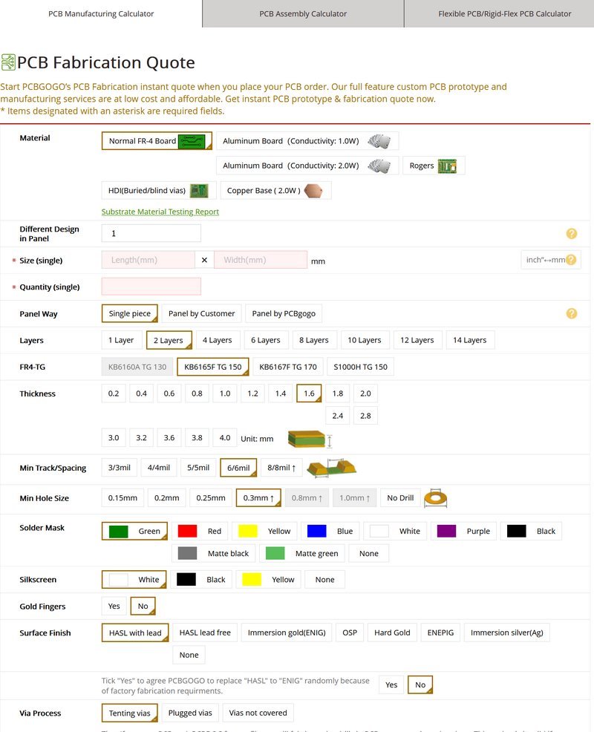Open help icon for Different Design in Panel
The height and width of the screenshot is (732, 594).
pyautogui.click(x=571, y=233)
